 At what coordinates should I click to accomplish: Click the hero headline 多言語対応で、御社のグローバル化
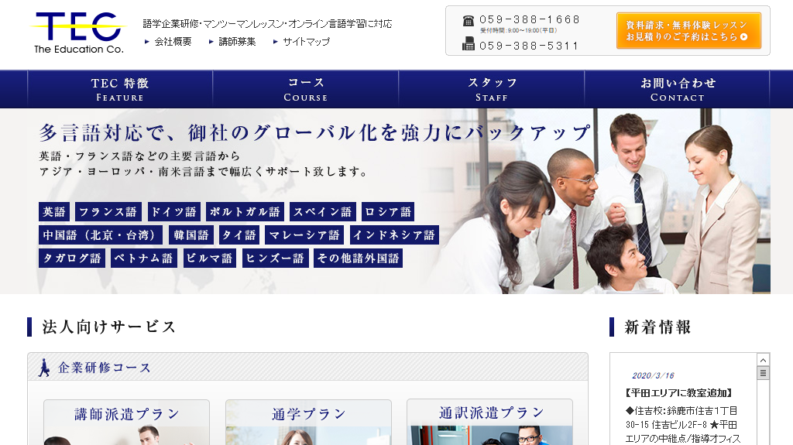tap(314, 132)
